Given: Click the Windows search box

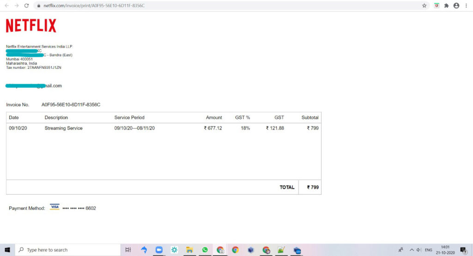Looking at the screenshot, I should [x=68, y=250].
